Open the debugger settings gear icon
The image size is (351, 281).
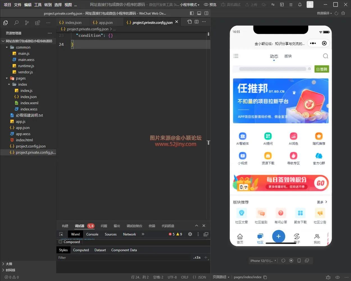[x=190, y=234]
